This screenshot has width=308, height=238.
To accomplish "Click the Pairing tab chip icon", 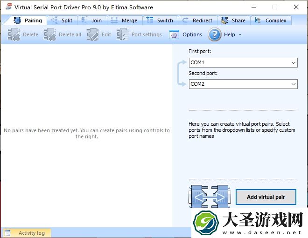I will (17, 20).
